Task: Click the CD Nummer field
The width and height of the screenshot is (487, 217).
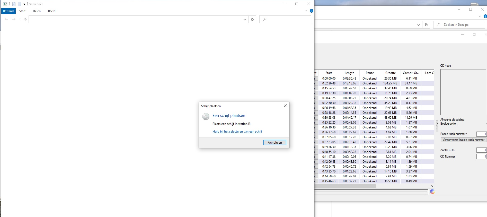Action: click(481, 157)
